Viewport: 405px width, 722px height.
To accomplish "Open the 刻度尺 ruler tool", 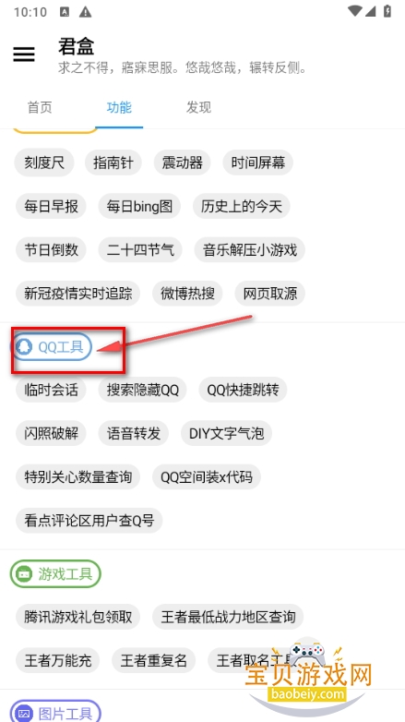I will click(x=44, y=162).
